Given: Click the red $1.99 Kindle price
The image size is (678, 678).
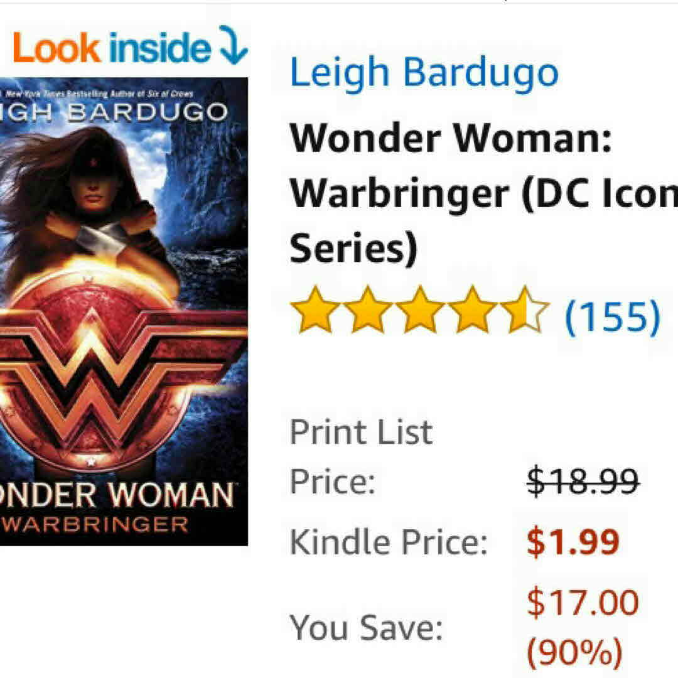Looking at the screenshot, I should tap(573, 541).
